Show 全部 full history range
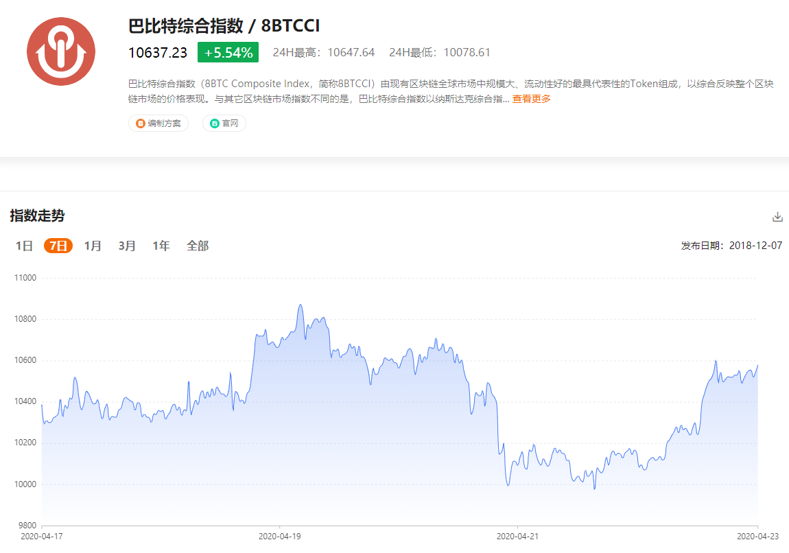The height and width of the screenshot is (553, 789). point(198,246)
